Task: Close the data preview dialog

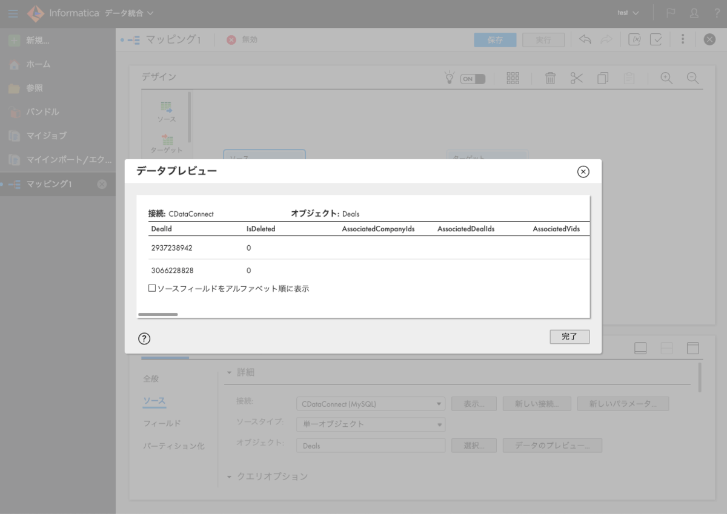Action: tap(583, 172)
